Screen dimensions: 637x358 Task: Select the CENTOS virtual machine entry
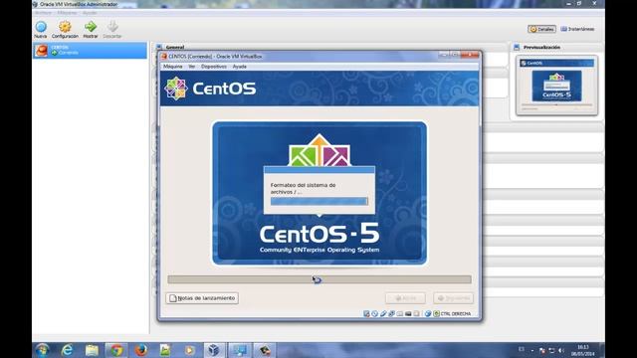pyautogui.click(x=90, y=51)
